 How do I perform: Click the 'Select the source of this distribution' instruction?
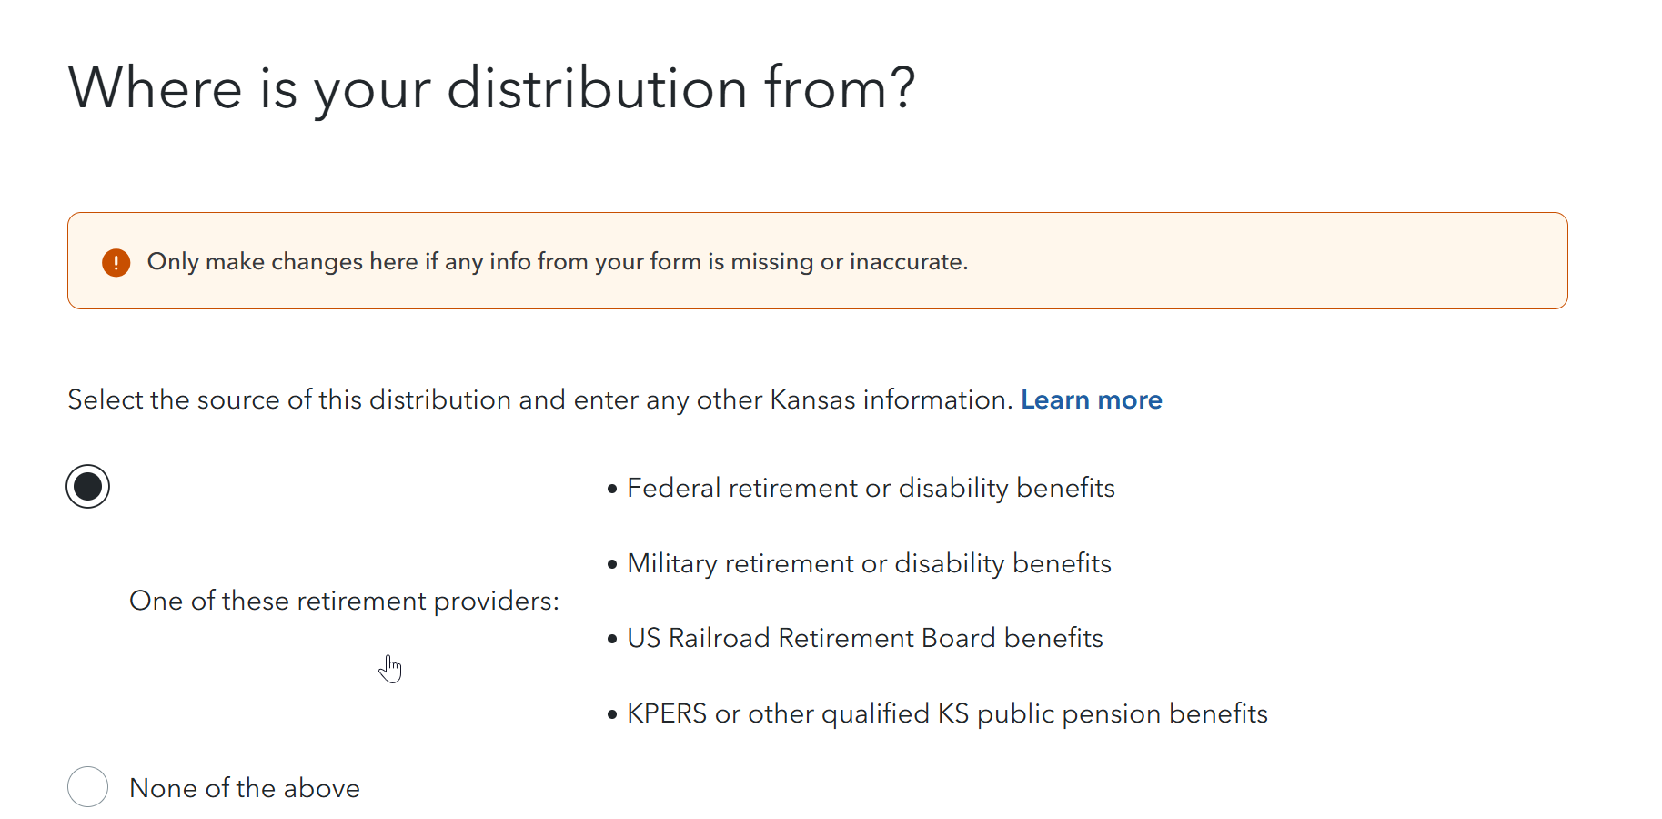coord(539,400)
